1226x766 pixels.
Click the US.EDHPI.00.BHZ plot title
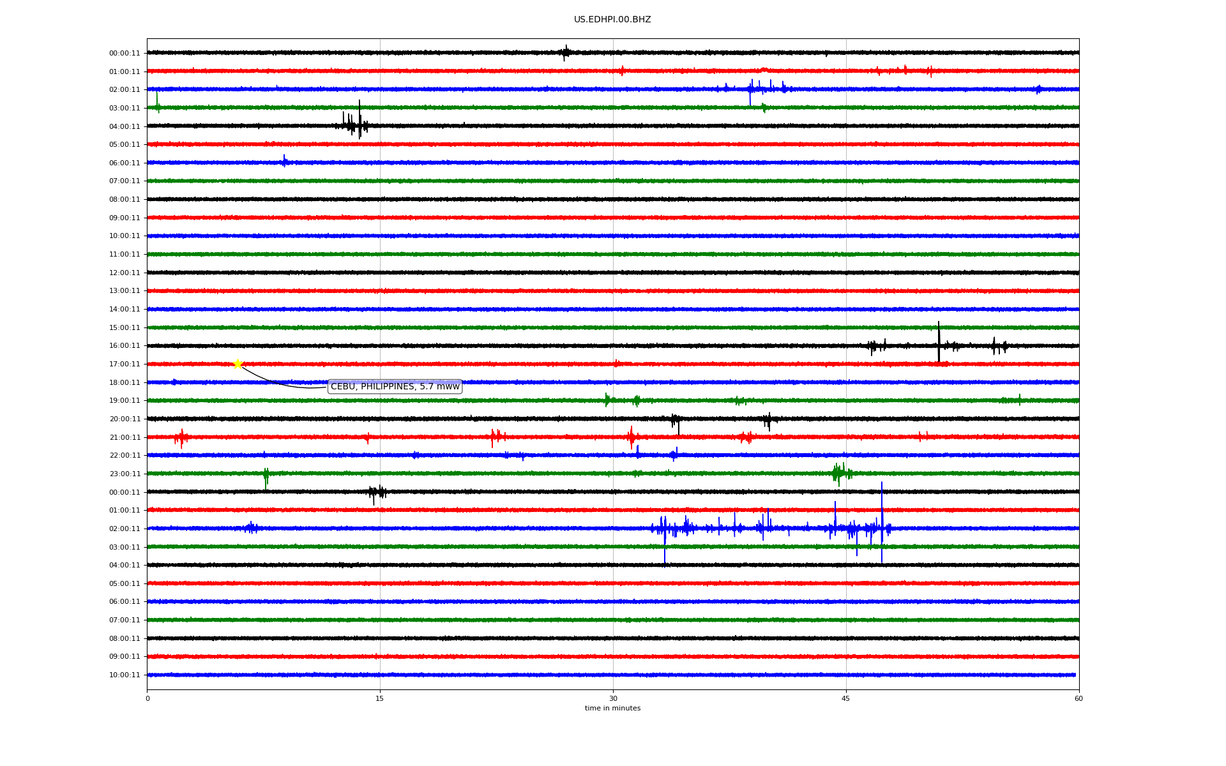pos(612,20)
